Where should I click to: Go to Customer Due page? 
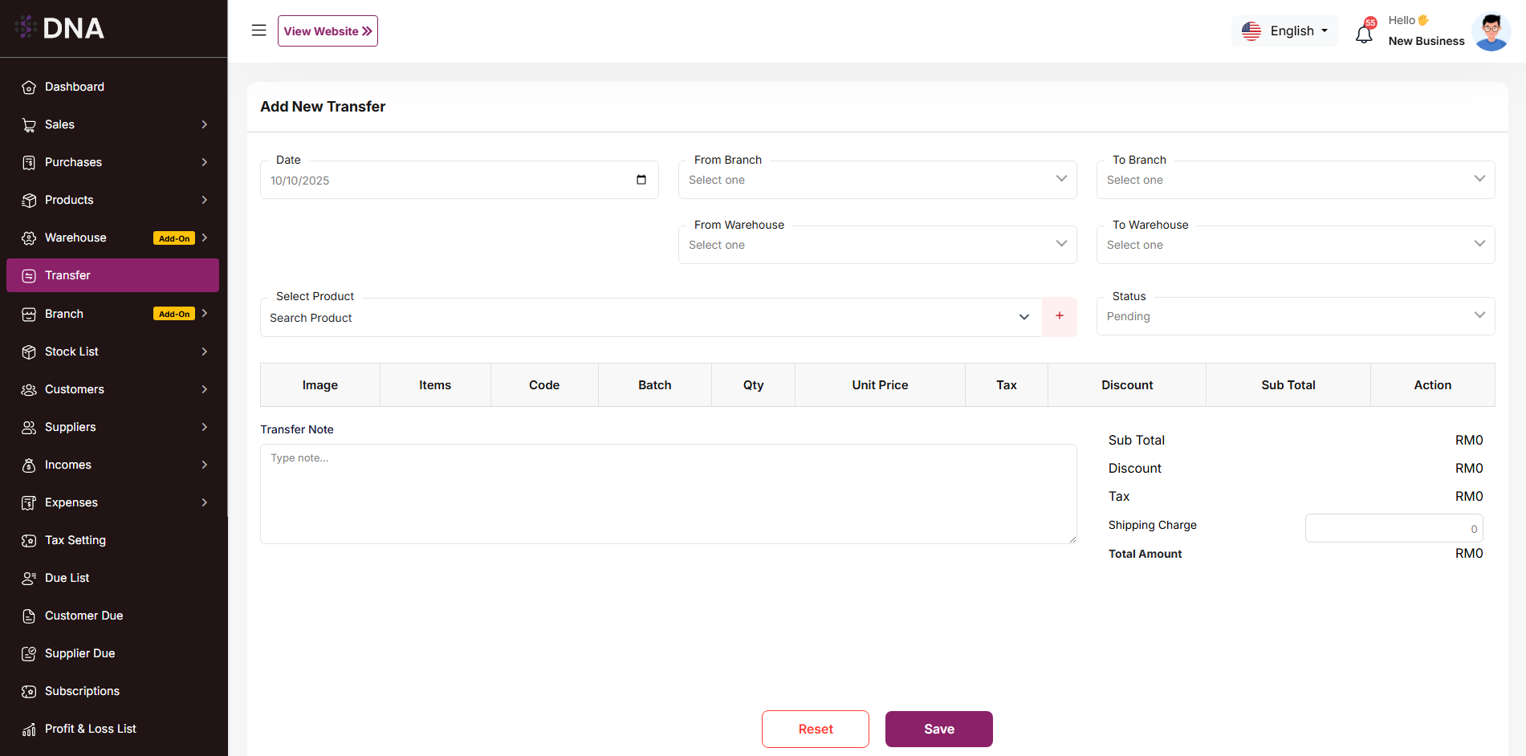[x=83, y=616]
